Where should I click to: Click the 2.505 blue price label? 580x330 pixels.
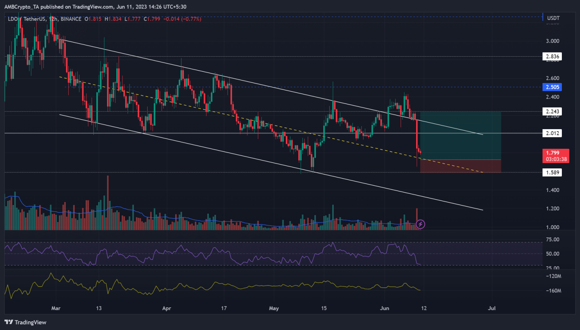pos(552,87)
